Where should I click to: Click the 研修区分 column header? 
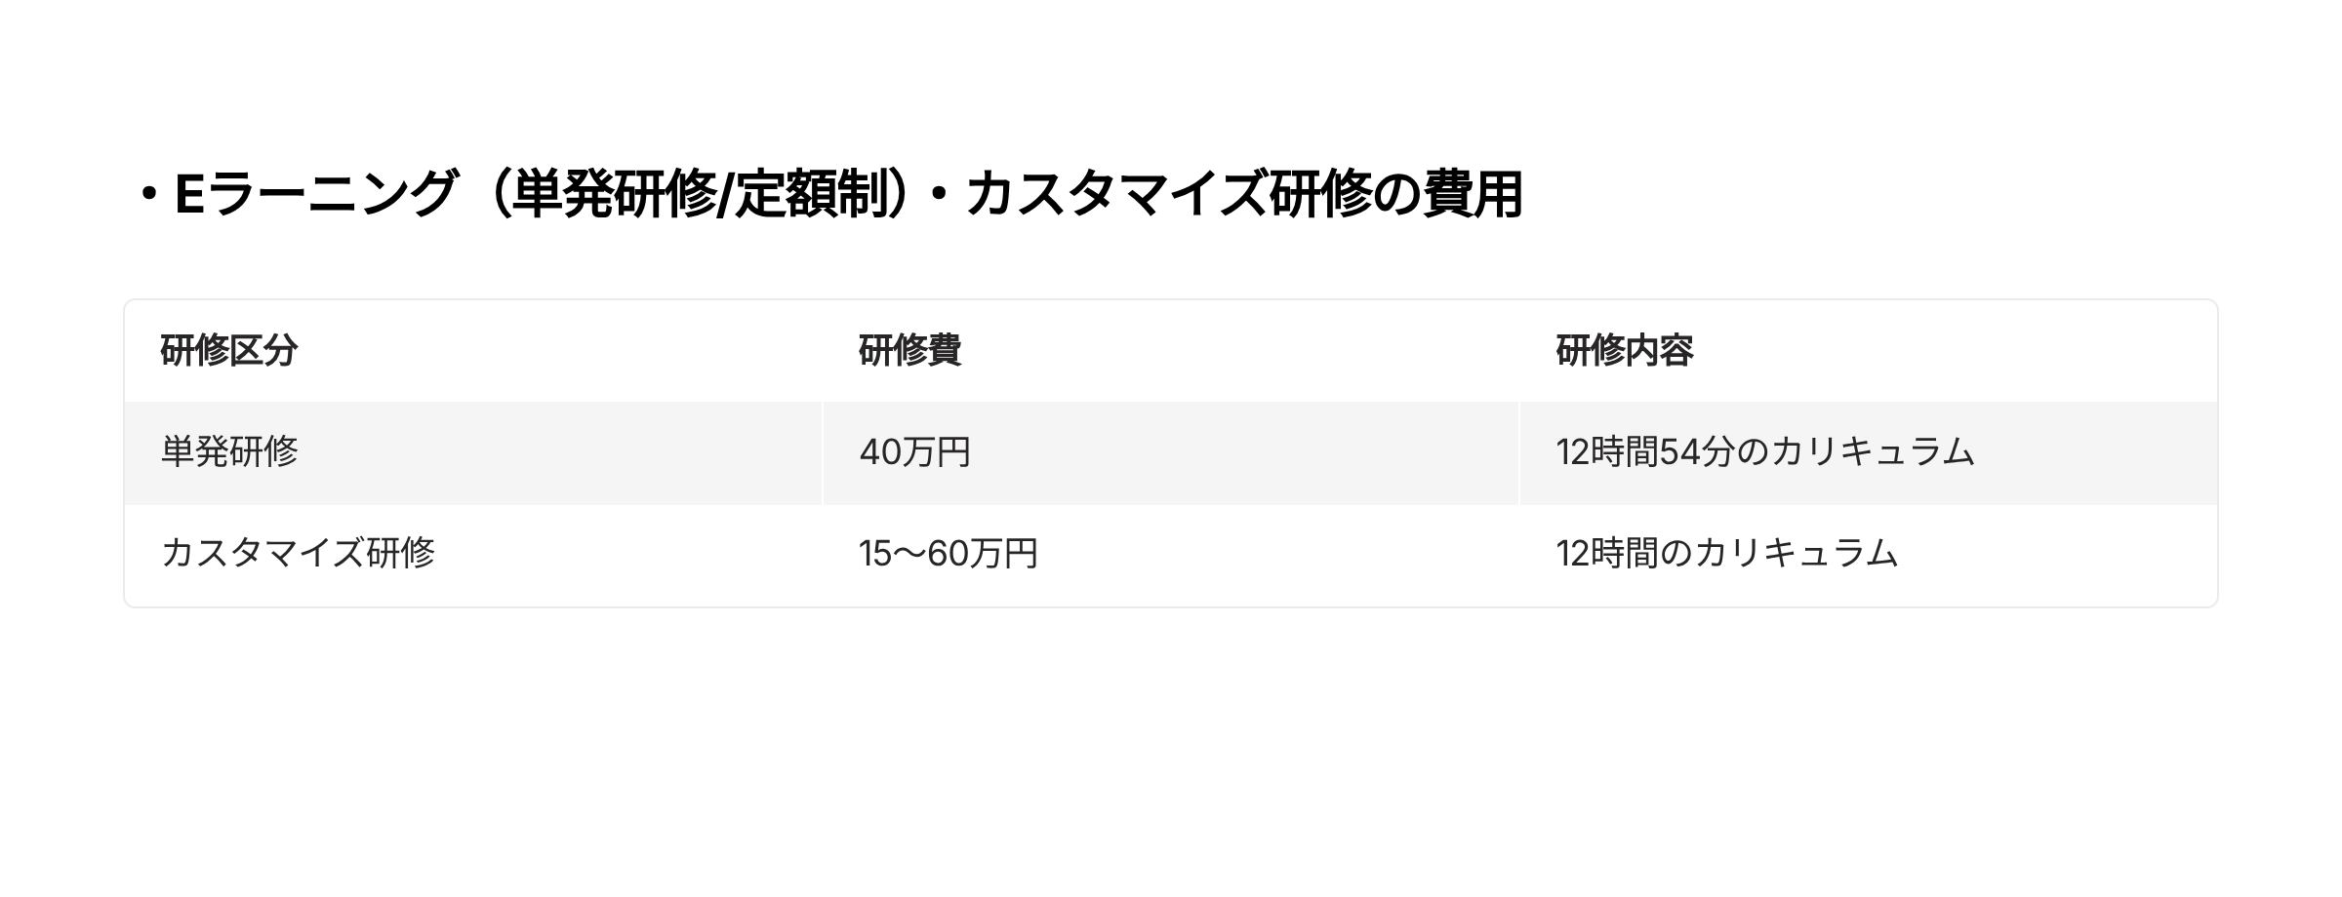(x=228, y=351)
